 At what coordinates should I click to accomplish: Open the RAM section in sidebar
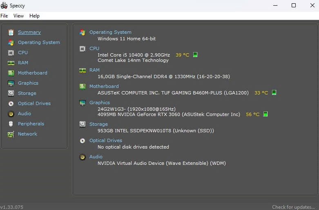(x=23, y=63)
